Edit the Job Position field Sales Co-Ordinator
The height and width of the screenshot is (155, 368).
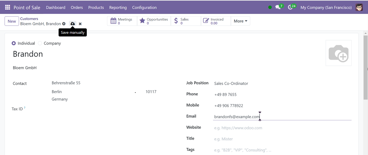(x=283, y=83)
